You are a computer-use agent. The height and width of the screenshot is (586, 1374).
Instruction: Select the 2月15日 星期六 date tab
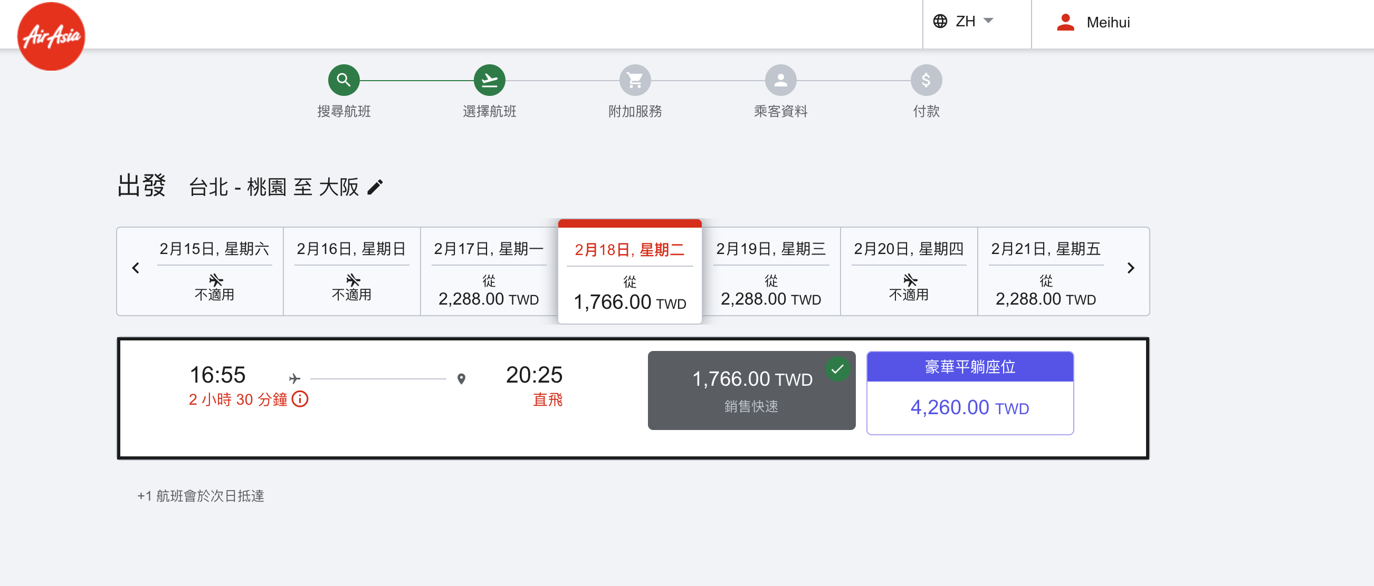(214, 272)
